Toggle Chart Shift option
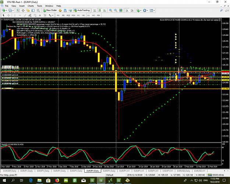 [132, 10]
